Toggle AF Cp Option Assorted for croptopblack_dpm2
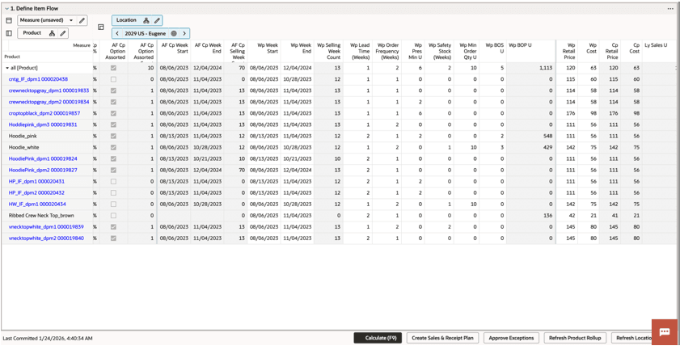Viewport: 680px width, 350px height. (114, 113)
